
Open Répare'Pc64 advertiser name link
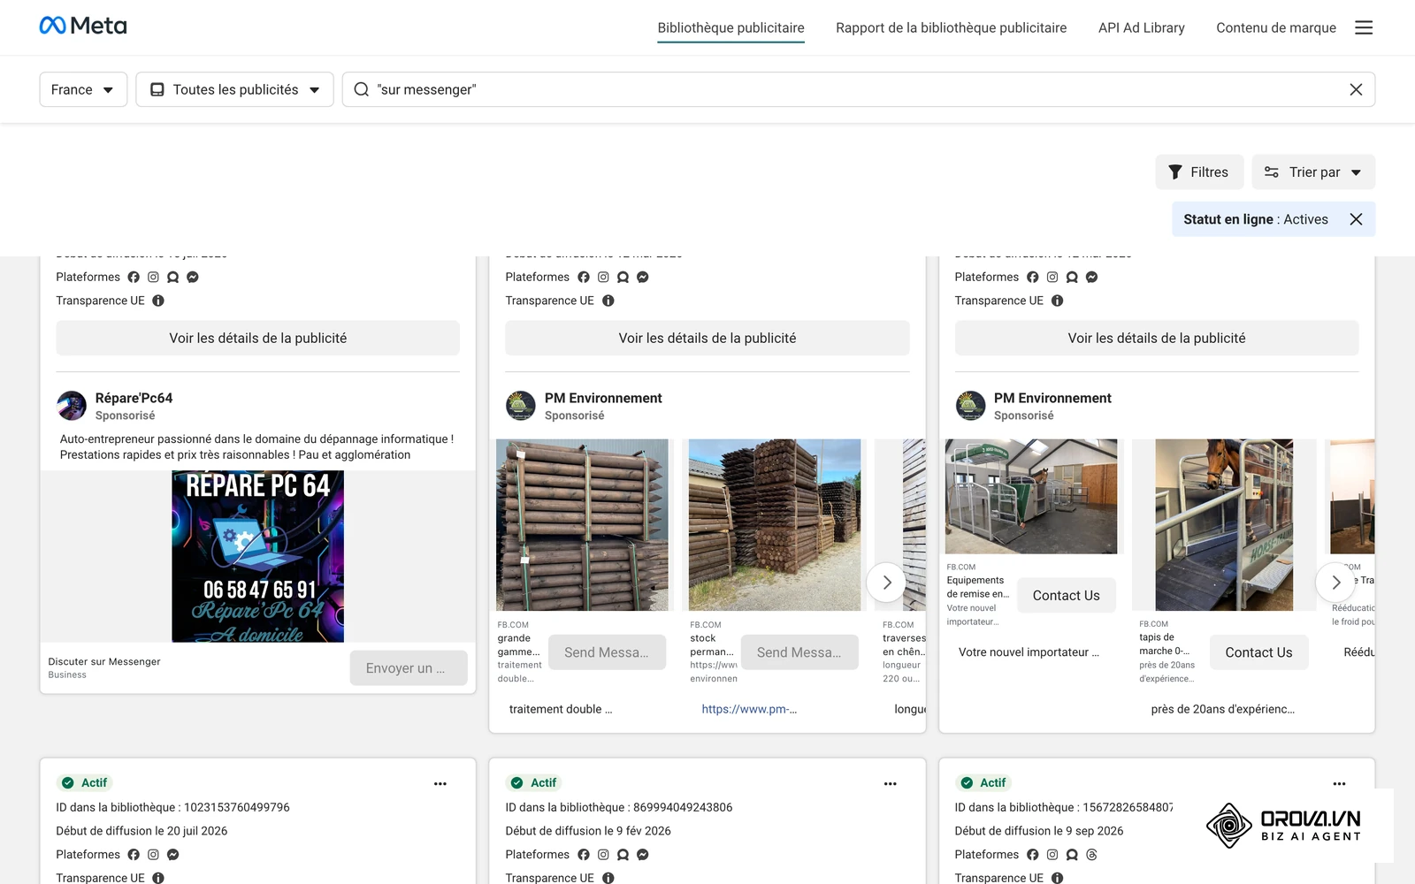click(x=134, y=398)
